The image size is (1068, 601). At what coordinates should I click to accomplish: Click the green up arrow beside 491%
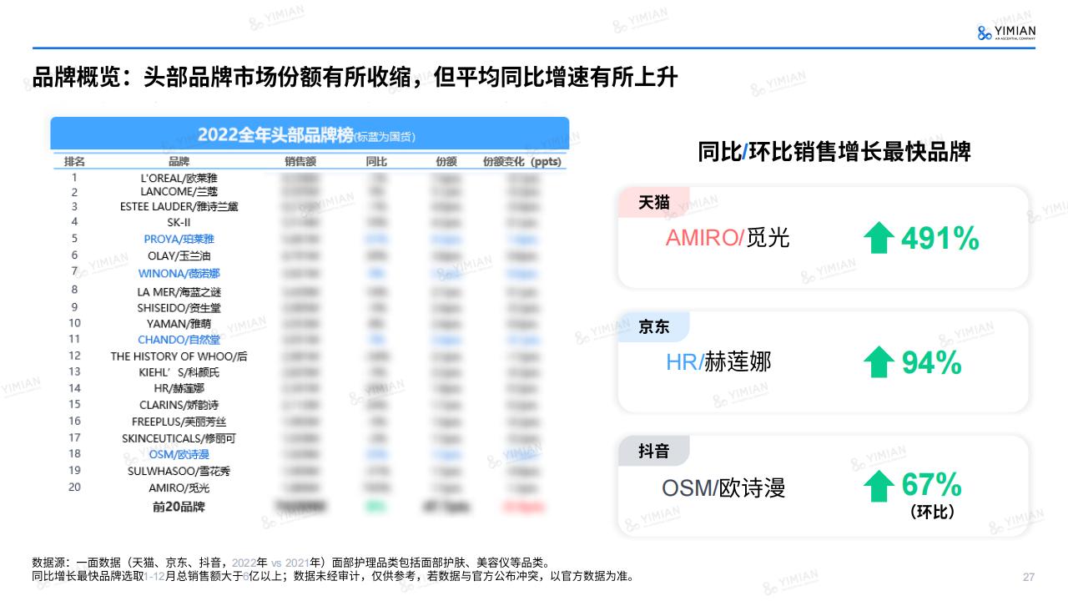click(x=879, y=240)
